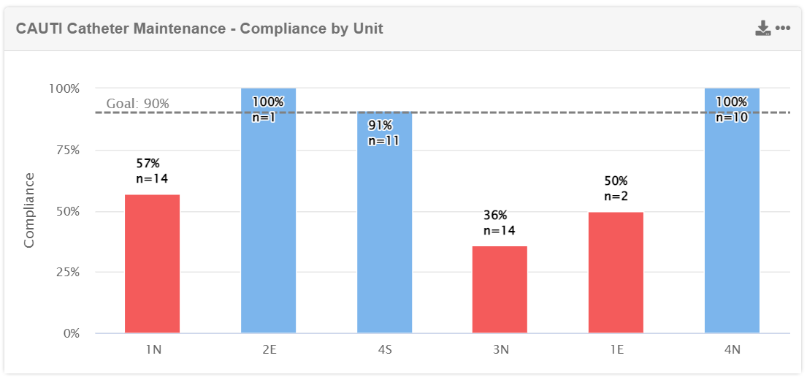Image resolution: width=807 pixels, height=380 pixels.
Task: Click the blue 4S compliance bar
Action: point(384,234)
